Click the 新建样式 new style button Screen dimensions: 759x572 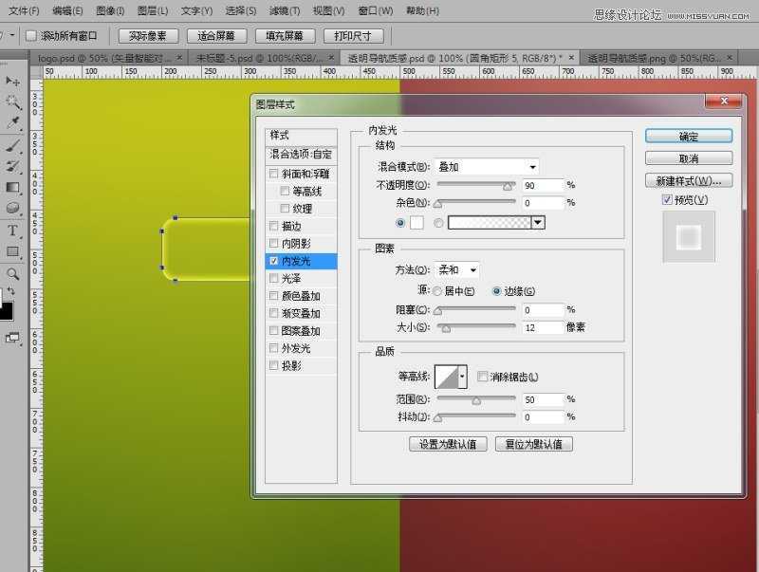(x=688, y=180)
